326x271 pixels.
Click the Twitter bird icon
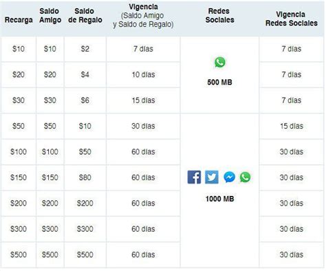(212, 177)
